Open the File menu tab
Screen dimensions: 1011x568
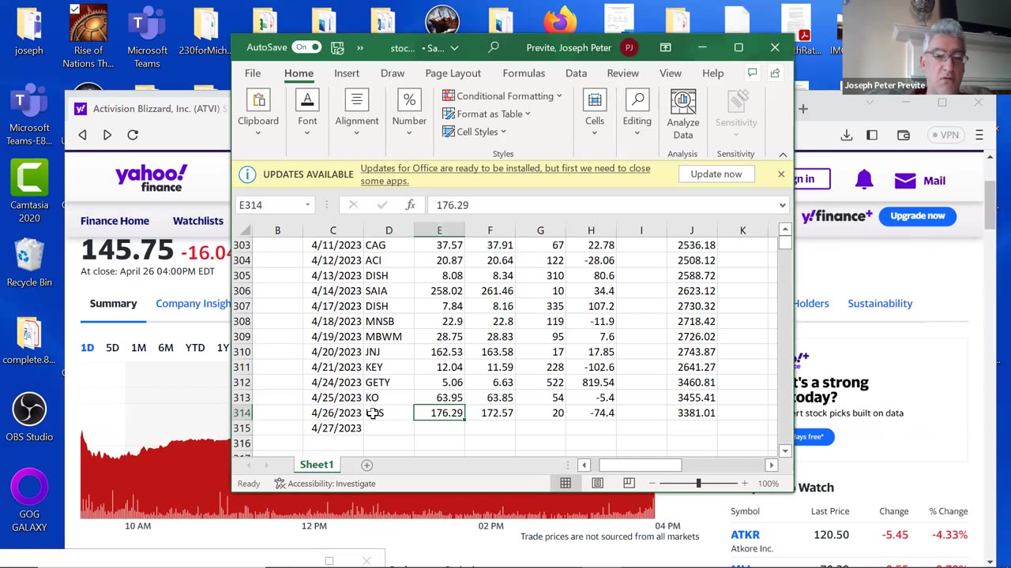(x=253, y=73)
